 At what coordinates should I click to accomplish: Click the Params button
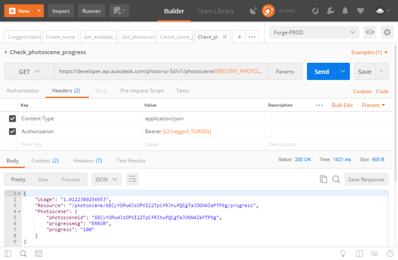(285, 71)
